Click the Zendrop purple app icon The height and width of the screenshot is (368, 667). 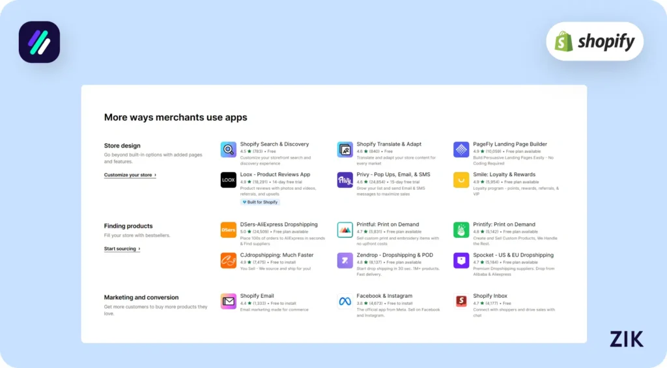[x=345, y=261]
